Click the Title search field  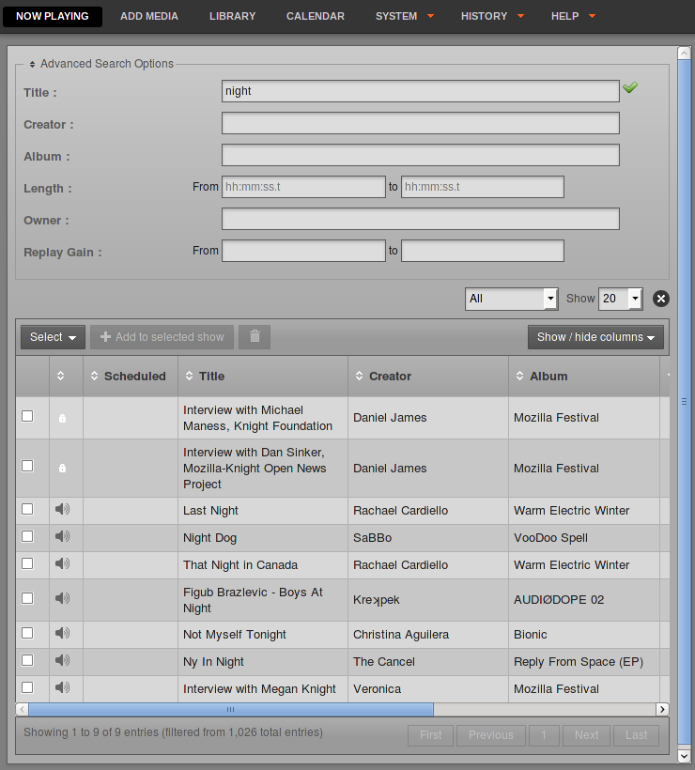(x=421, y=91)
